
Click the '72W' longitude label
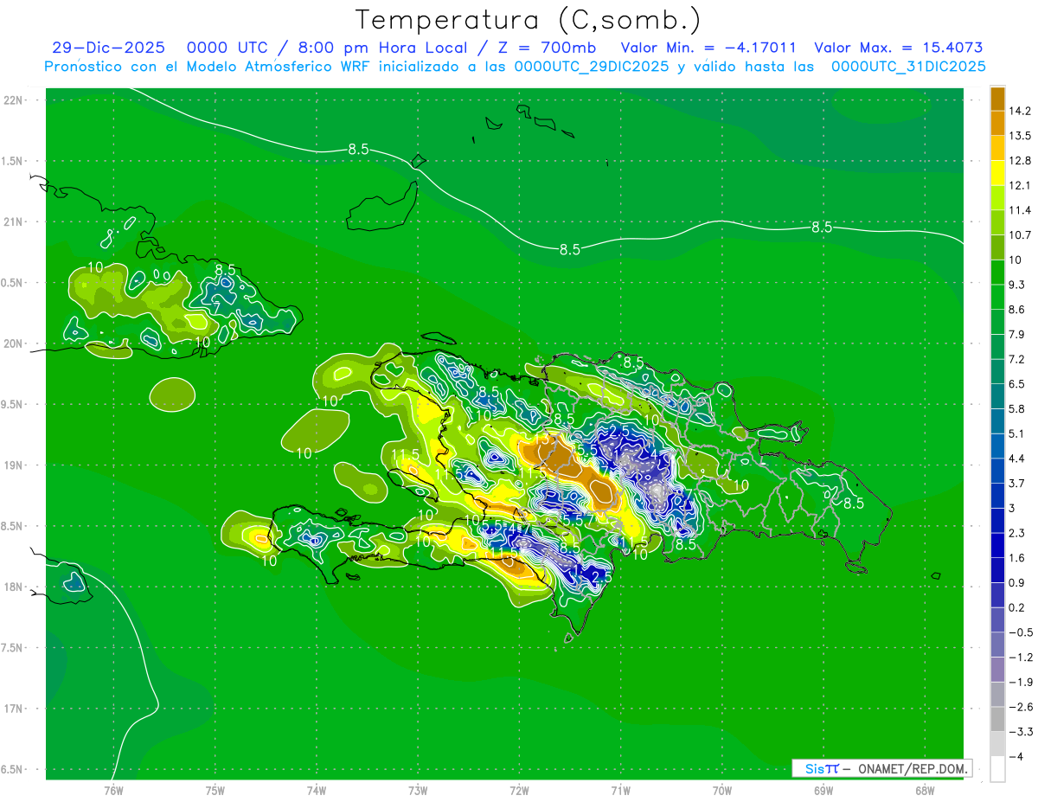tap(520, 791)
